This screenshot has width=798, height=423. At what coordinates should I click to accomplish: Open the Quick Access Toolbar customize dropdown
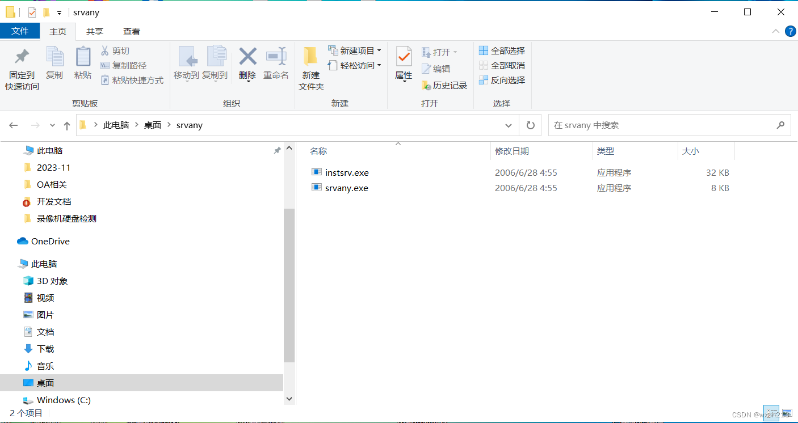click(59, 12)
